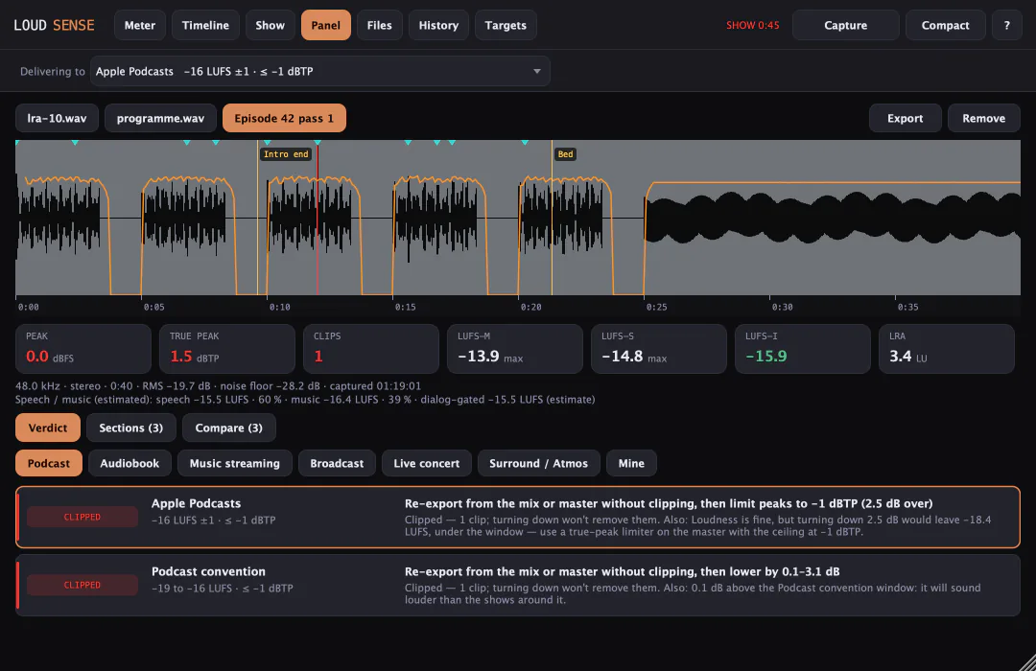Remove the selected capture
Viewport: 1036px width, 671px height.
(x=983, y=118)
